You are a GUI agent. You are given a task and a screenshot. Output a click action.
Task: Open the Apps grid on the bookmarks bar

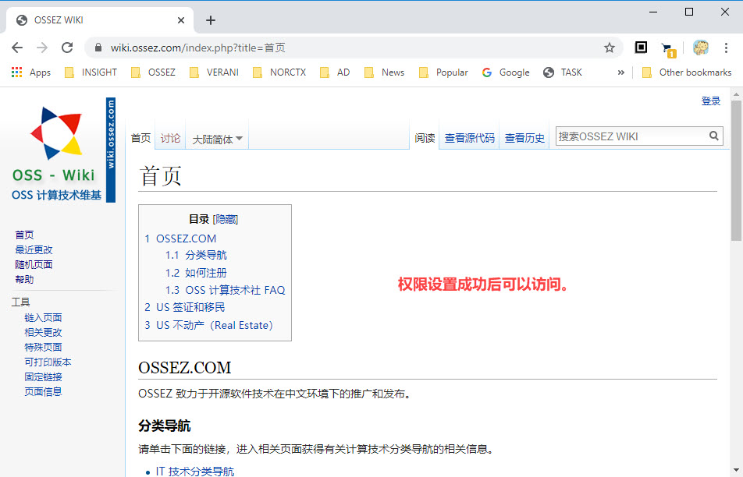pyautogui.click(x=16, y=72)
